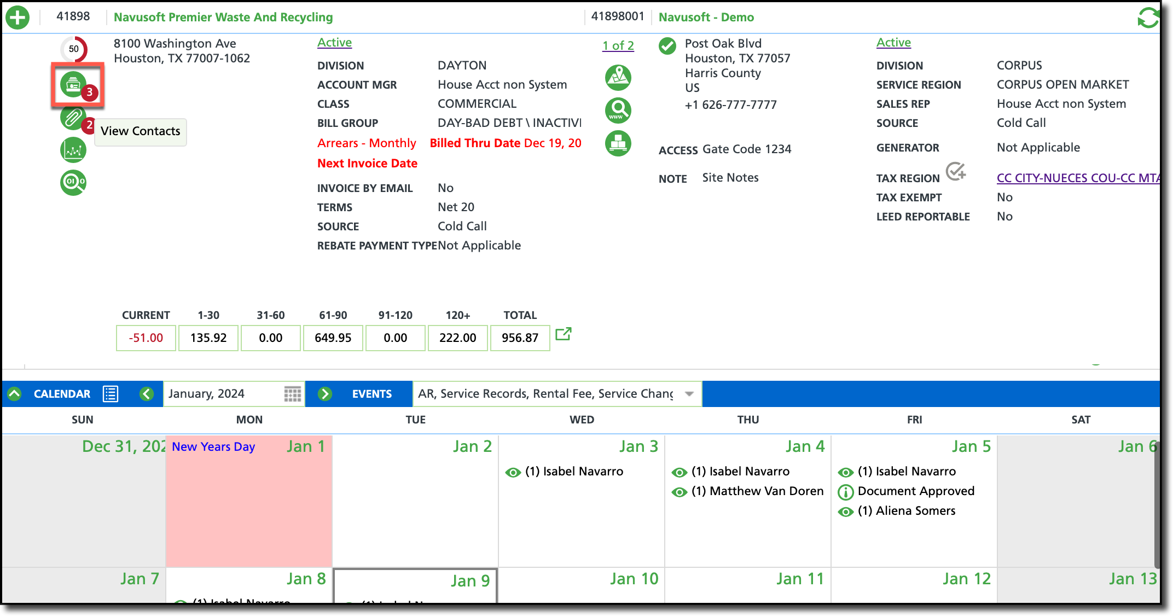
Task: Go to previous month arrow
Action: (x=146, y=394)
